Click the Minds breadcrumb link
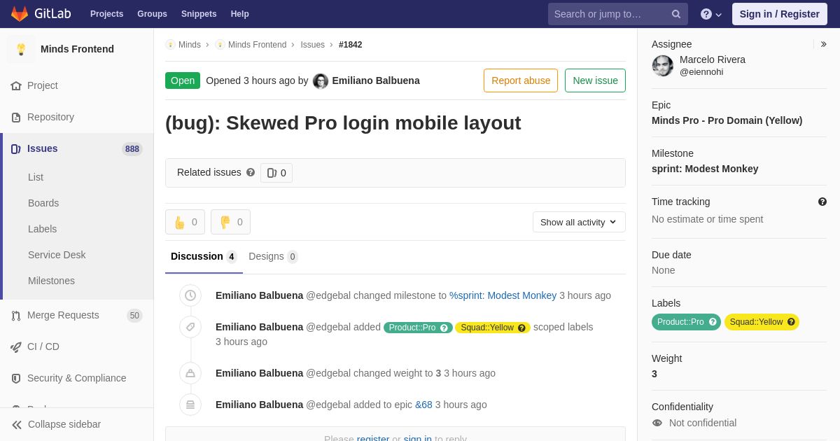The image size is (840, 441). pos(190,45)
